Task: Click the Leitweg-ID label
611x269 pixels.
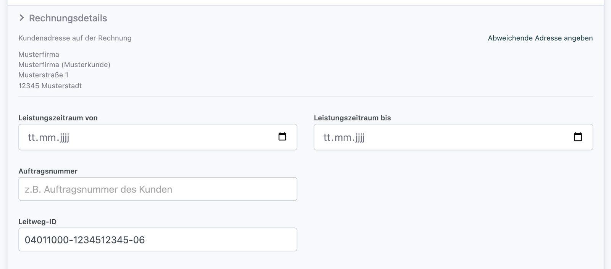Action: (x=37, y=222)
